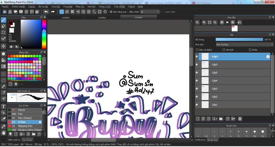275x147 pixels.
Task: Enable Bảo vệ alpha checkbox
Action: pos(197,50)
